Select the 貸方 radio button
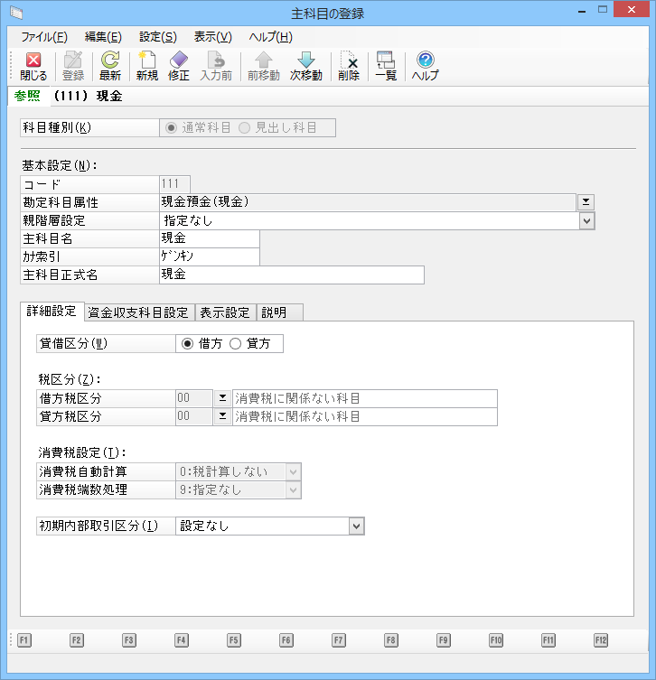The height and width of the screenshot is (680, 656). pos(236,343)
